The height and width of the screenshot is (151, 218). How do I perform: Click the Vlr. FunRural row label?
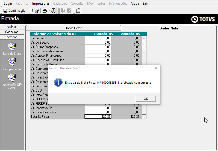[39, 86]
